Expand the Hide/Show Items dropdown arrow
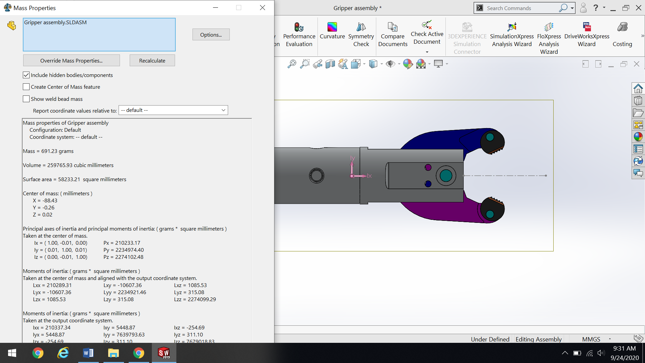The height and width of the screenshot is (363, 645). point(399,64)
